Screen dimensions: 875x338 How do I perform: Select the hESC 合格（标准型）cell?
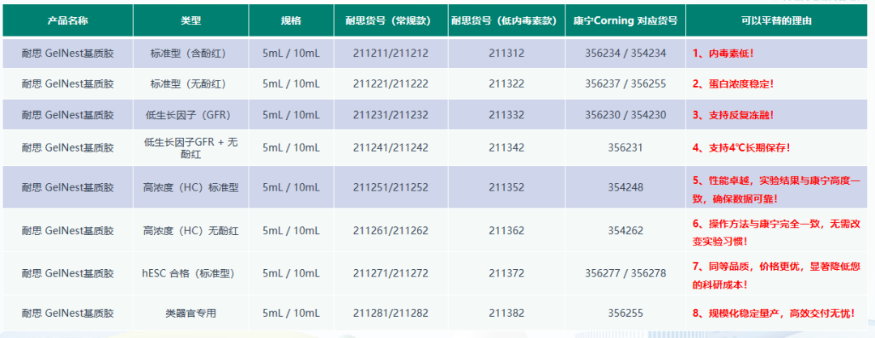click(191, 273)
